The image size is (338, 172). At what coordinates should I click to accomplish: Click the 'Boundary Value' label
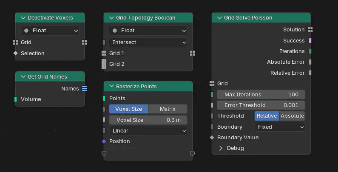(238, 138)
